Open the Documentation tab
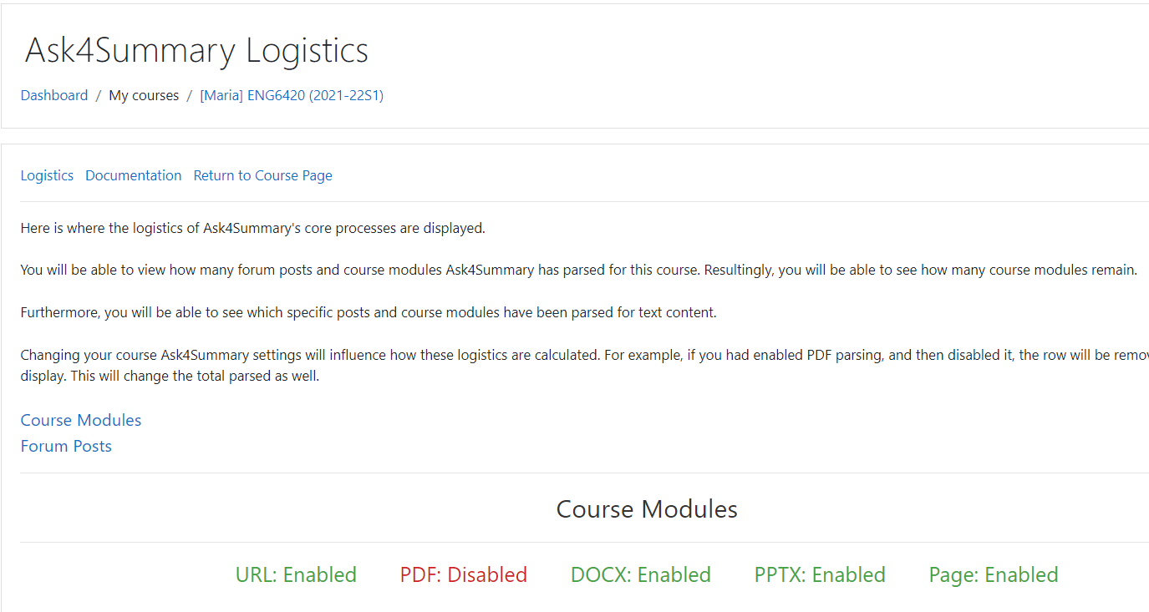The width and height of the screenshot is (1149, 612). (134, 175)
